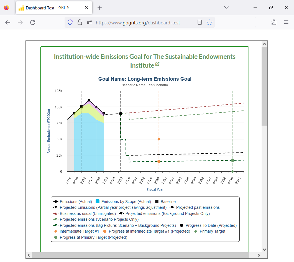Open site permissions icon in address bar
Screen dimensions: 294x262
point(90,22)
